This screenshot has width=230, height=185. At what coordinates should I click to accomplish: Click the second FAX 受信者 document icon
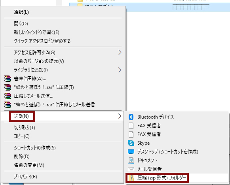coord(131,134)
